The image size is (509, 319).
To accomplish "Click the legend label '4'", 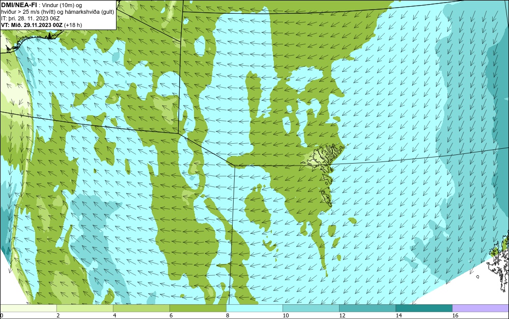I will [115, 315].
